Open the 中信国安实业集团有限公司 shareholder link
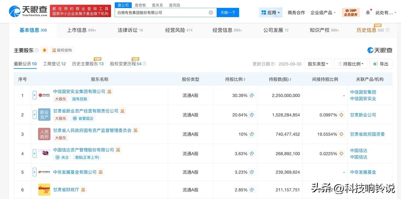 tap(79, 91)
